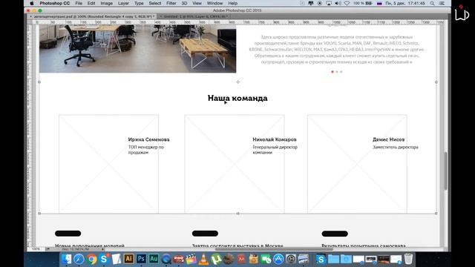Viewport: 475px width, 267px height.
Task: Select the Rounded Rectangle 4 copy document tab
Action: tap(92, 16)
